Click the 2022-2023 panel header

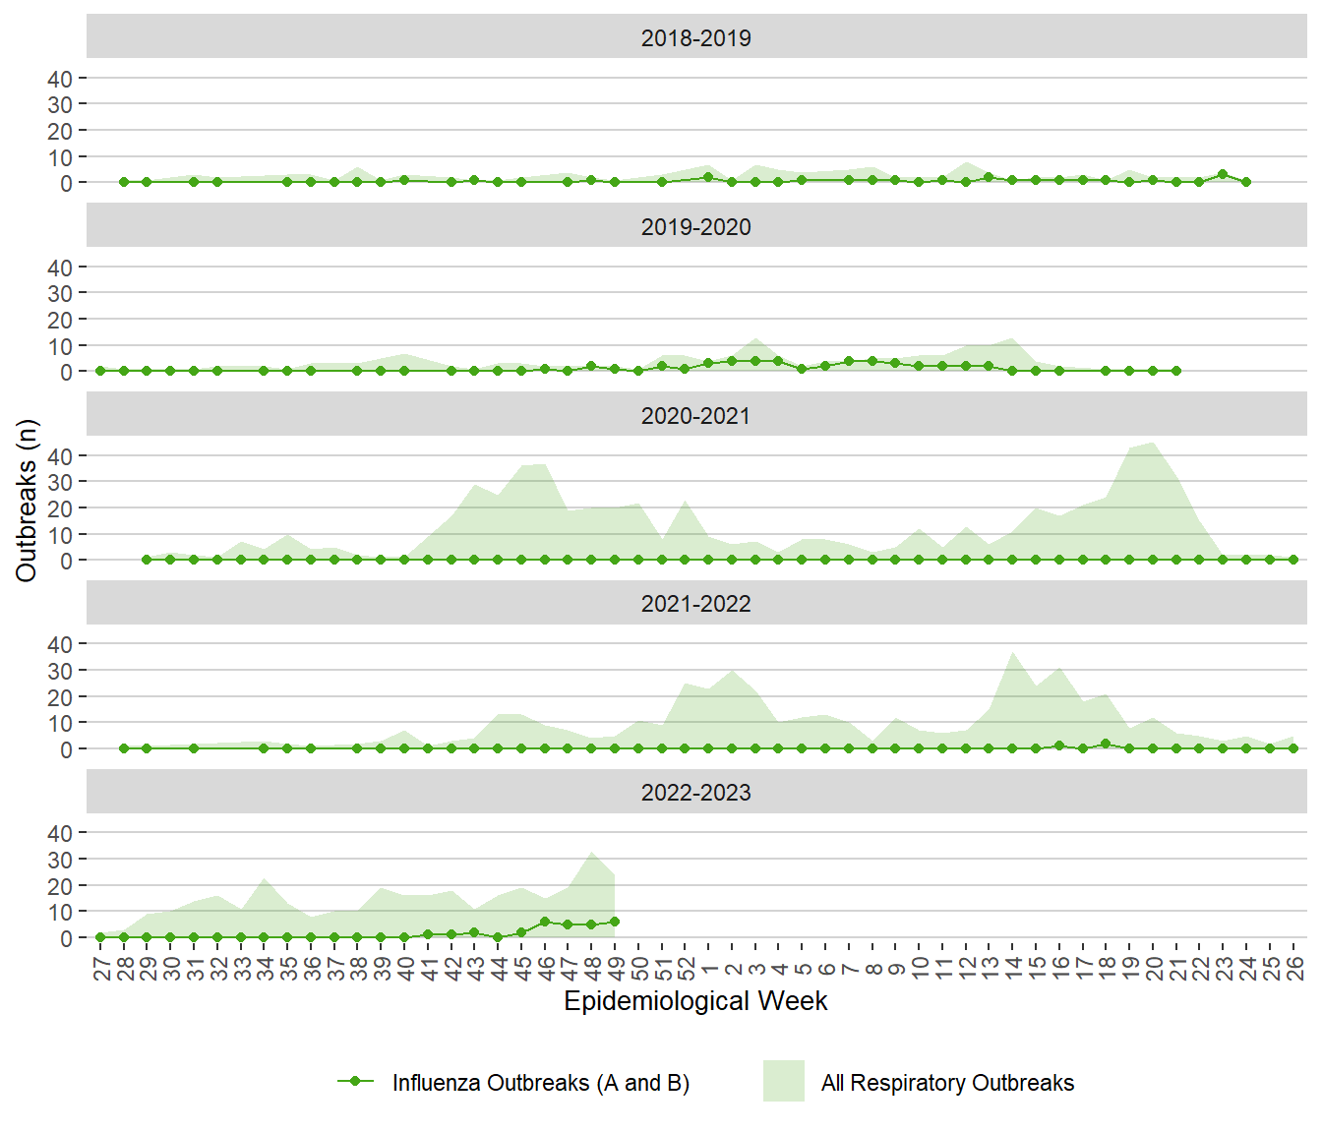click(695, 792)
